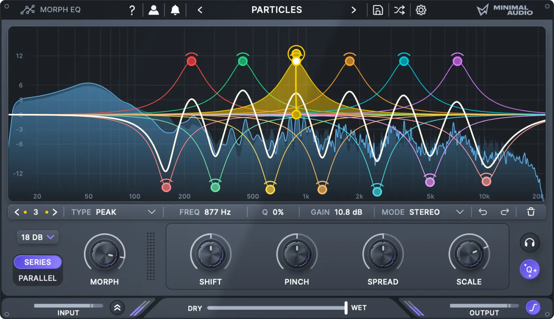This screenshot has width=554, height=319.
Task: Select the red lower node near 200 Hz
Action: 166,187
